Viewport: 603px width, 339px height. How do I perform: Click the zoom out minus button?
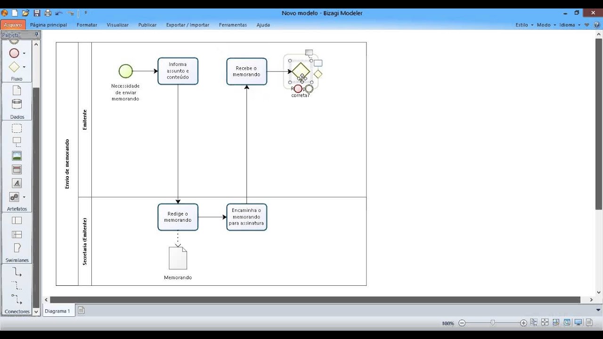click(462, 323)
